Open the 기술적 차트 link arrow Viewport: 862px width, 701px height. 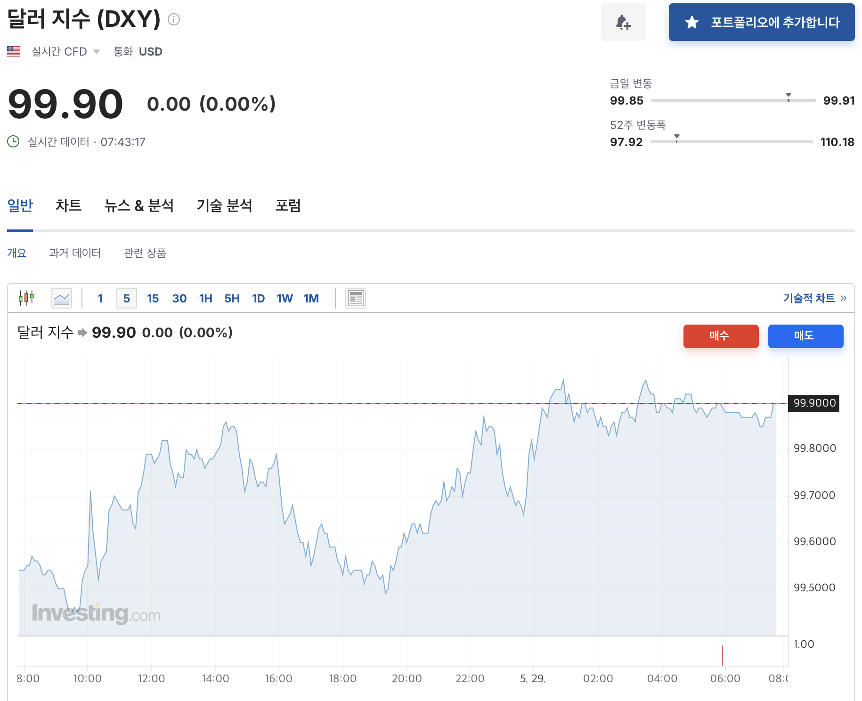[843, 298]
